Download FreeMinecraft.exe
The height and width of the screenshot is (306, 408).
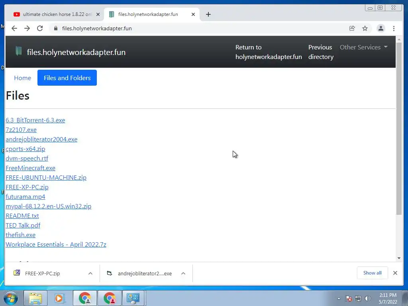(x=30, y=168)
